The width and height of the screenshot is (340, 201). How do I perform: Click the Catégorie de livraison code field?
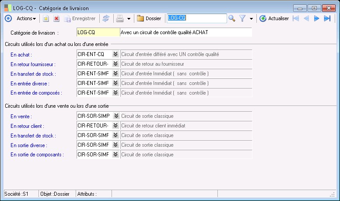click(98, 32)
